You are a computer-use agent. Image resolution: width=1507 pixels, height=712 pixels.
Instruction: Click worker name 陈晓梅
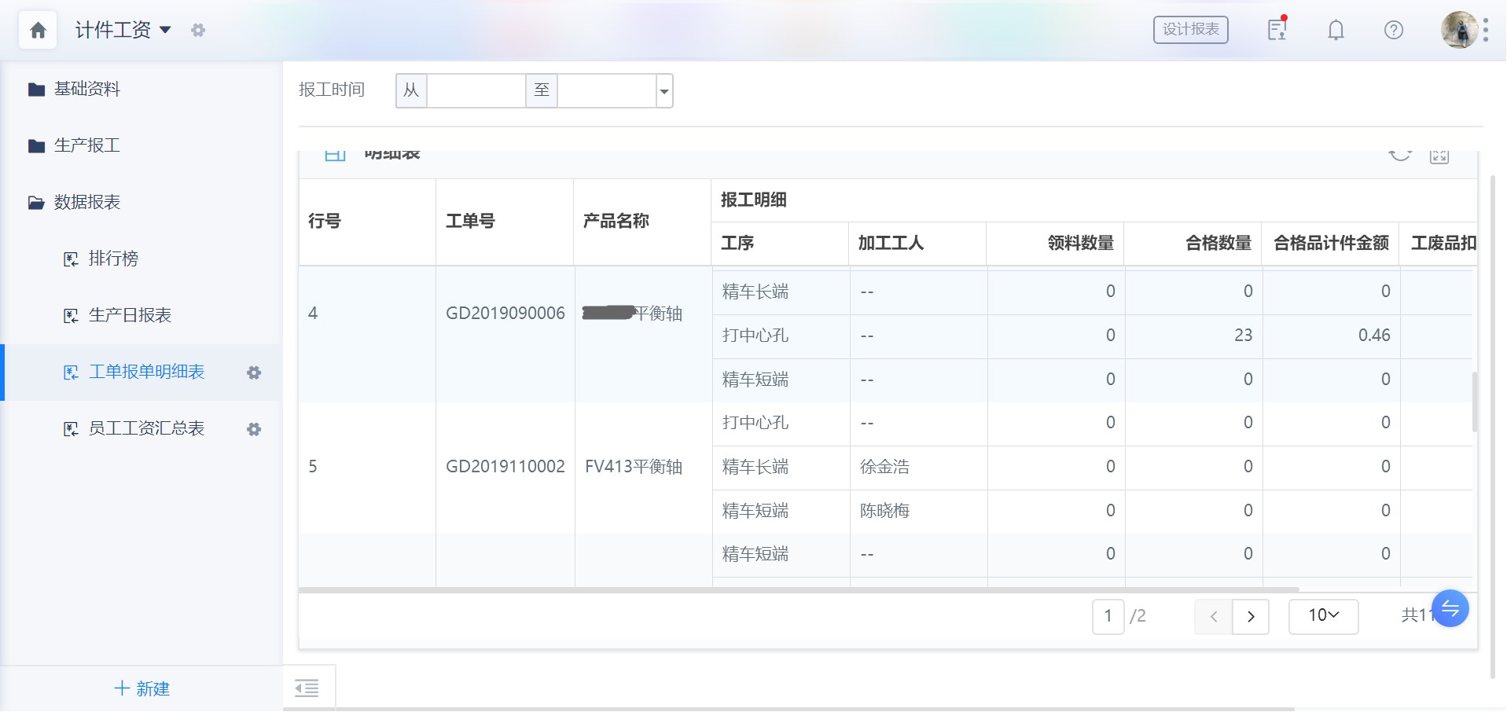(x=884, y=511)
